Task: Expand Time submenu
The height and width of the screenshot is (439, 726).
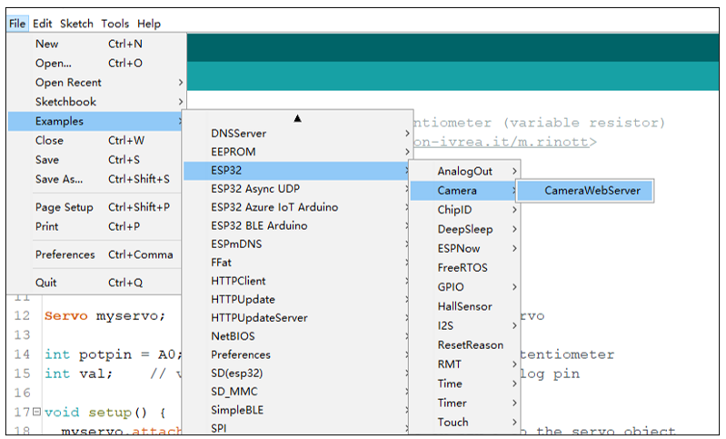Action: click(465, 384)
